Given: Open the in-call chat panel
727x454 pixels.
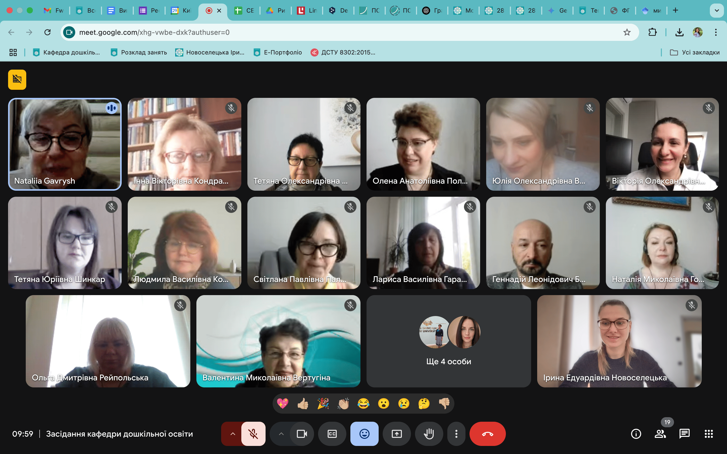Looking at the screenshot, I should (684, 434).
